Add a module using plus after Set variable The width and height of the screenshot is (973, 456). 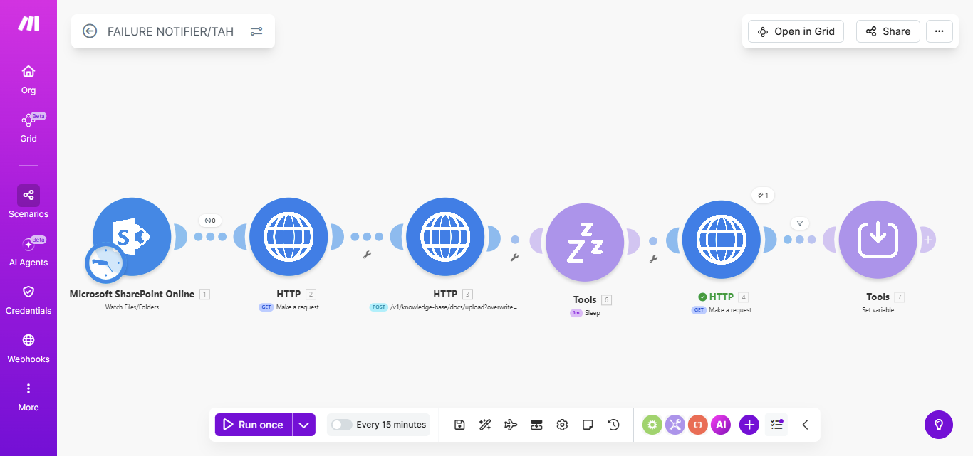click(x=927, y=240)
